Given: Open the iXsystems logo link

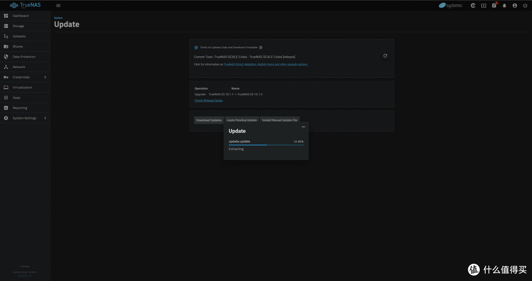Looking at the screenshot, I should [451, 5].
